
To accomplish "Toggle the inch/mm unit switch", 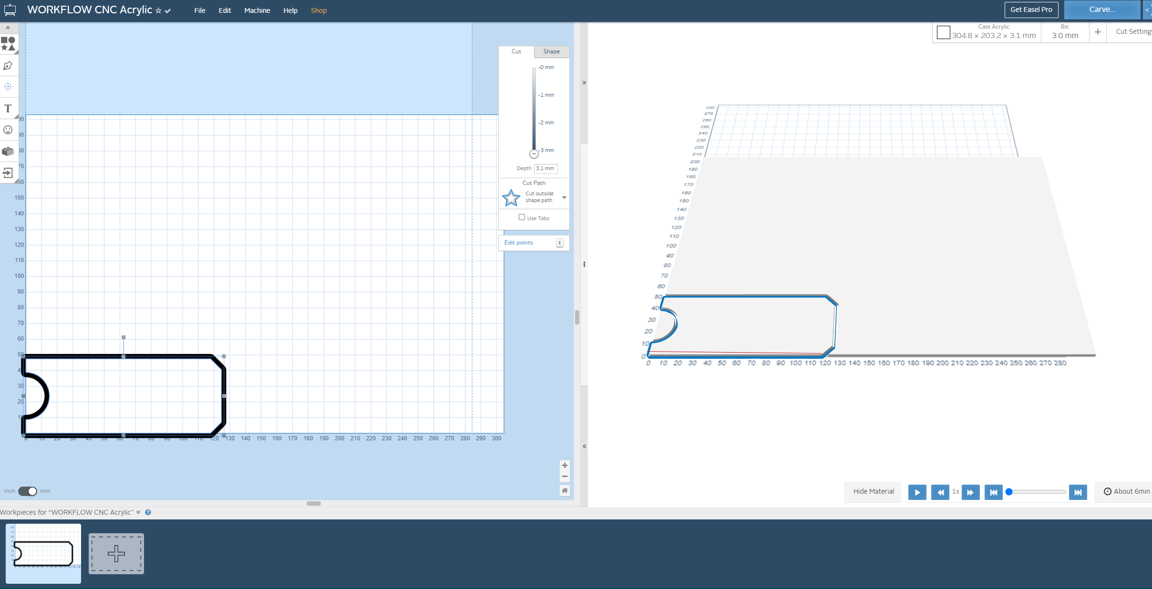I will 27,491.
